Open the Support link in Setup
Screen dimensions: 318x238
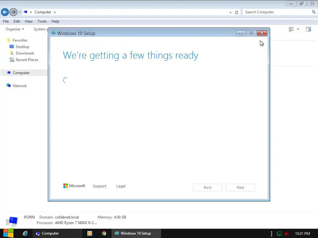100,186
